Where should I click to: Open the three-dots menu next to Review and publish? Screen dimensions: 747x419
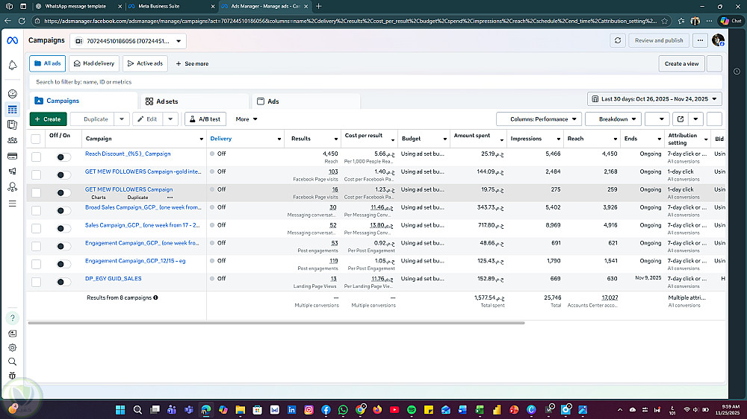700,40
